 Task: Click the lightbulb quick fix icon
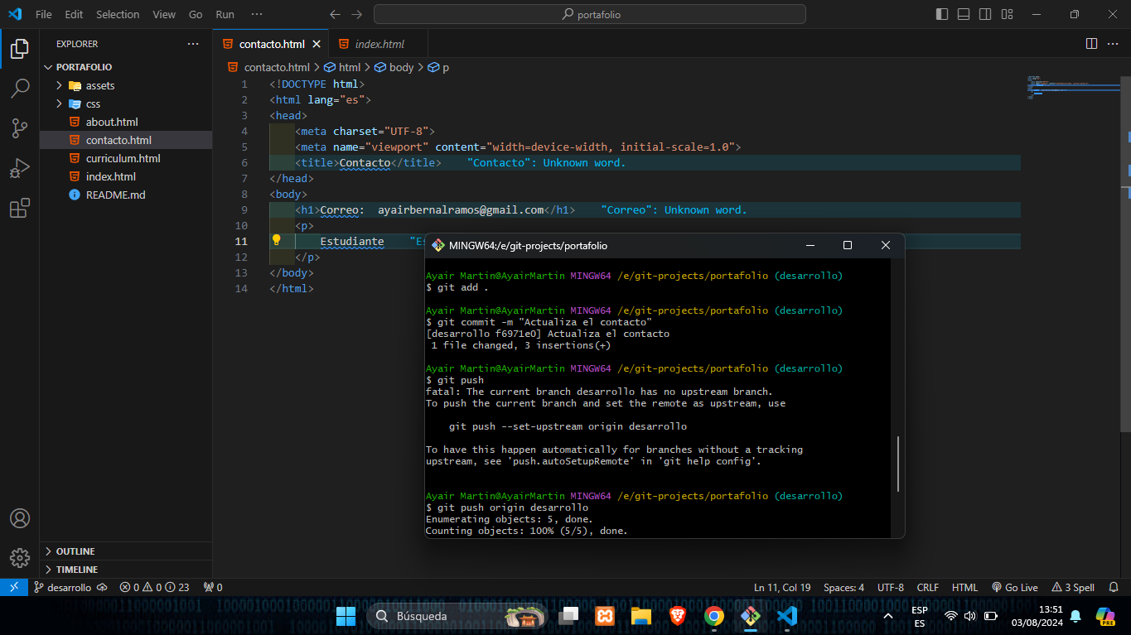pyautogui.click(x=277, y=240)
